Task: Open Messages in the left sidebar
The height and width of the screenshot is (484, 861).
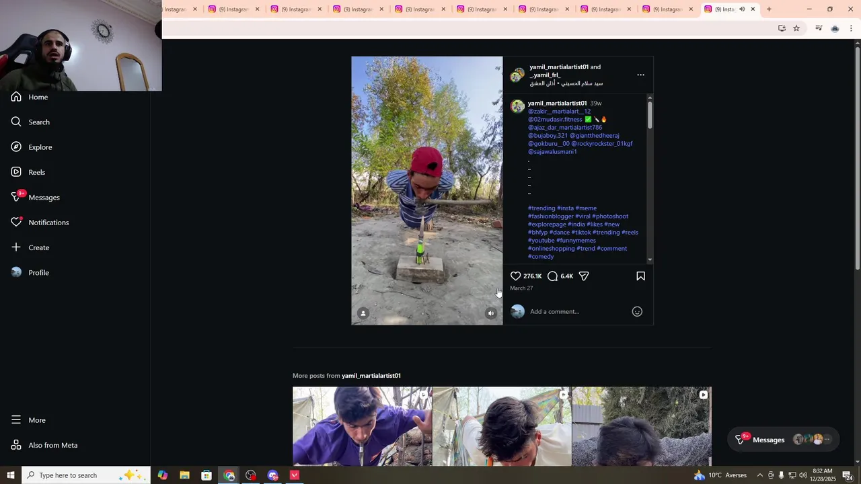Action: pos(36,197)
